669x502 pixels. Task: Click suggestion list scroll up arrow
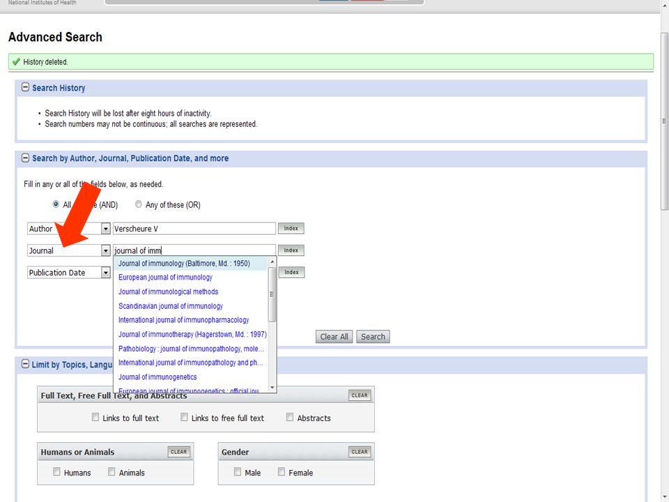pos(272,261)
